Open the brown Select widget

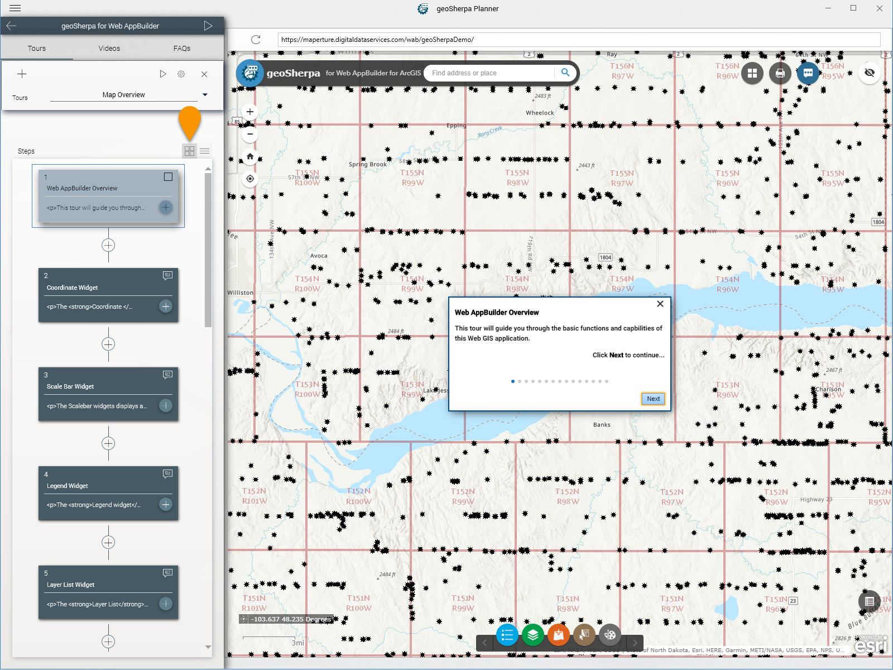pos(584,634)
